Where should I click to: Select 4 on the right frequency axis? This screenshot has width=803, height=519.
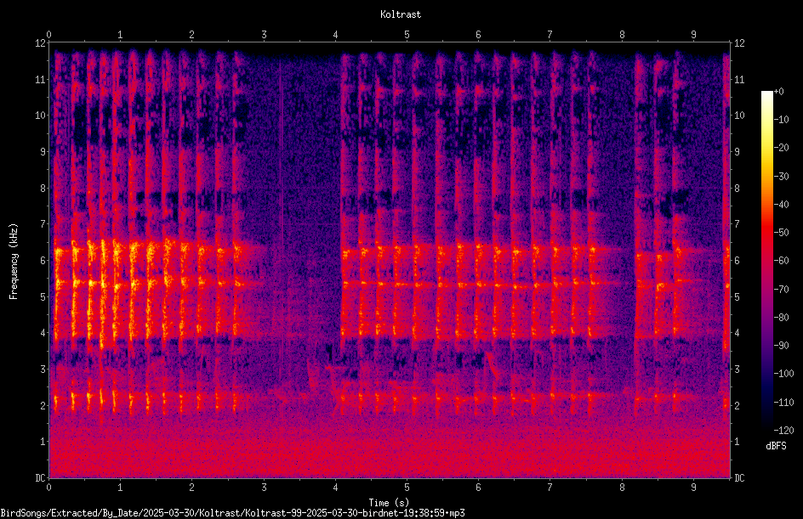737,333
